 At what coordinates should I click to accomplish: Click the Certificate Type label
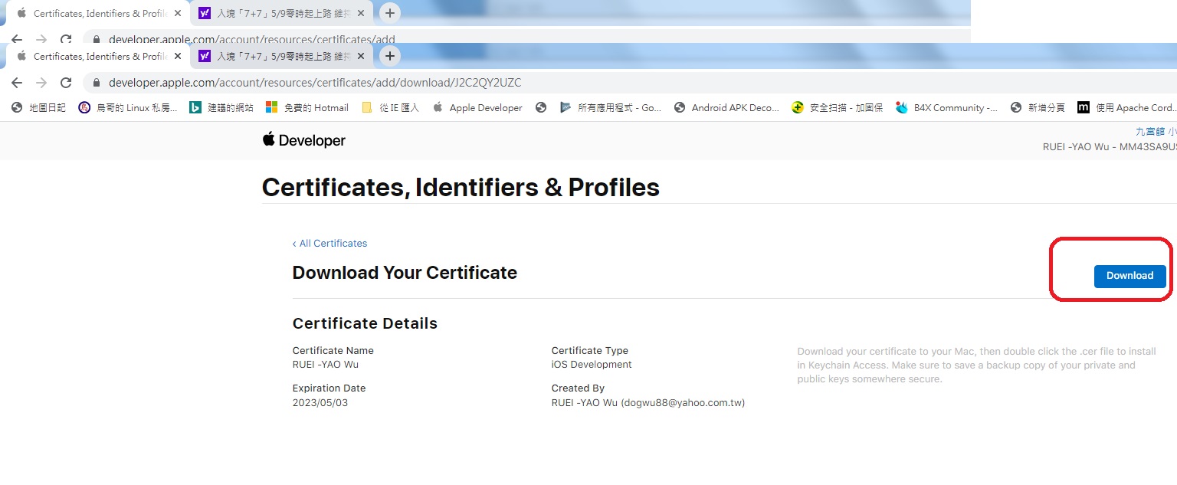pyautogui.click(x=590, y=350)
